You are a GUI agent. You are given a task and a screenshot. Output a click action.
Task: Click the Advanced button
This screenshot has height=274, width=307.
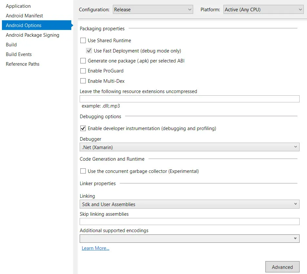tap(282, 267)
